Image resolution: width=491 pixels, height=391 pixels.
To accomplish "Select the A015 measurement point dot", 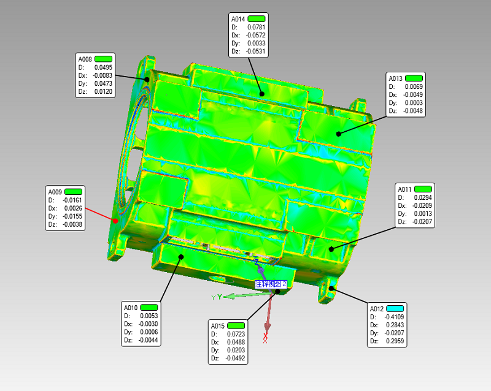I will pos(278,292).
